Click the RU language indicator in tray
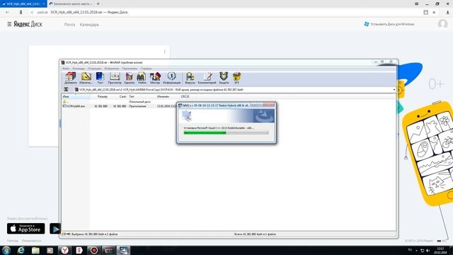Viewport: 453px width, 255px height. point(410,250)
